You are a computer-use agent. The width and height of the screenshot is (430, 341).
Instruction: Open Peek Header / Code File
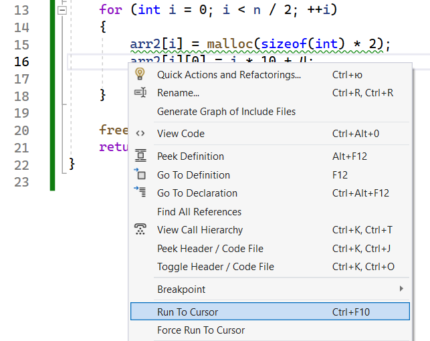point(210,248)
